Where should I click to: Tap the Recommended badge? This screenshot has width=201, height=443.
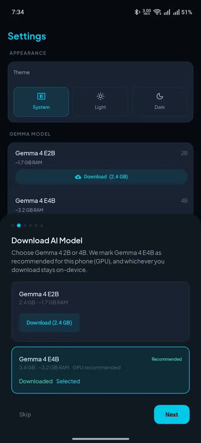(167, 359)
